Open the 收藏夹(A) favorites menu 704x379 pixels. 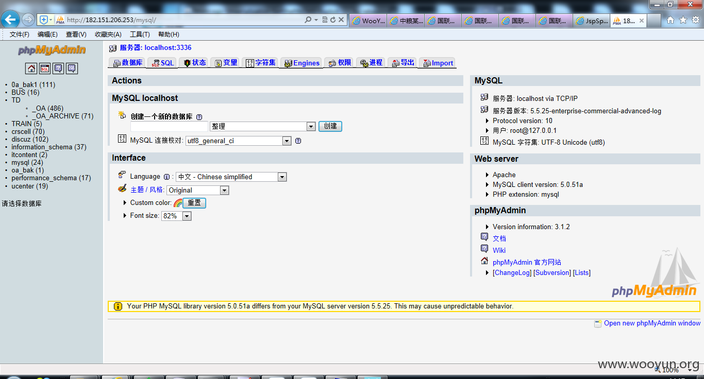(x=108, y=35)
